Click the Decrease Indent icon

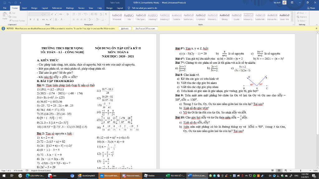pos(92,14)
